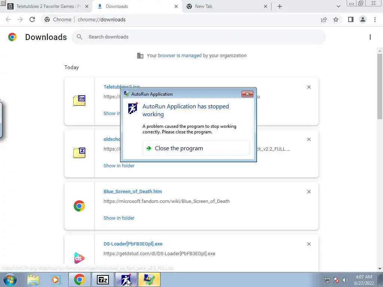Close the AutoRun Application dialog with red X
This screenshot has height=287, width=383.
pyautogui.click(x=247, y=94)
